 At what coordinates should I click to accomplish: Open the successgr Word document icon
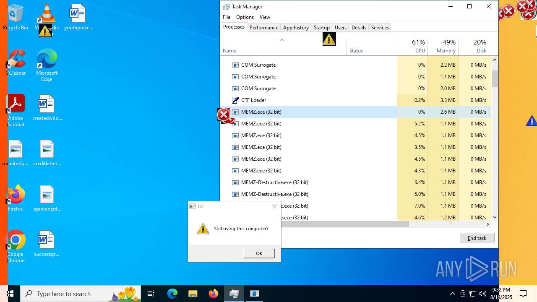click(x=47, y=243)
